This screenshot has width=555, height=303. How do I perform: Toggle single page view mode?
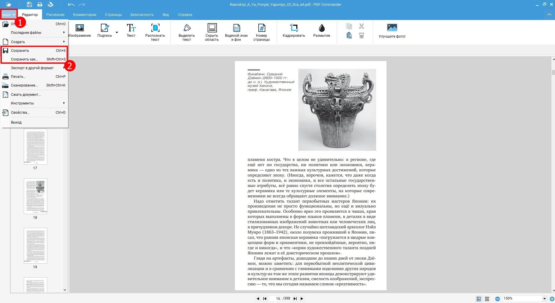pos(479,299)
